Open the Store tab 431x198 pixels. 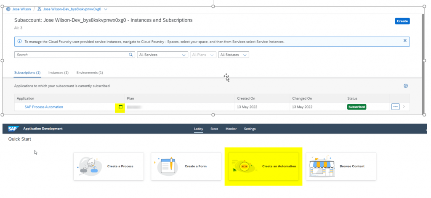(x=214, y=129)
